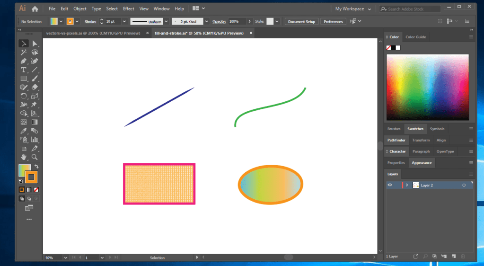Click the Zoom tool magnifier

[35, 157]
